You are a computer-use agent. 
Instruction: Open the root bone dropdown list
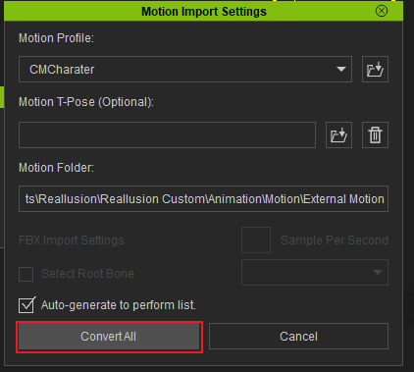point(315,272)
